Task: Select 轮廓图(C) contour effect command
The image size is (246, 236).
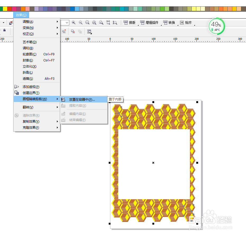Action: click(29, 54)
